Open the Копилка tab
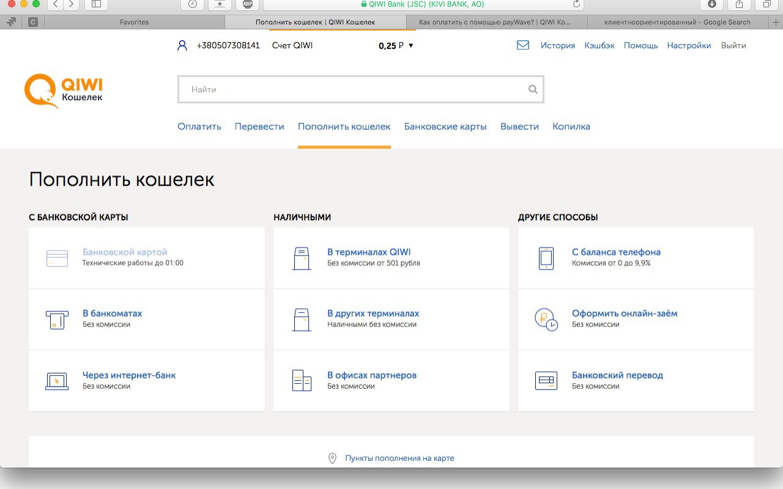783x489 pixels. [x=571, y=127]
